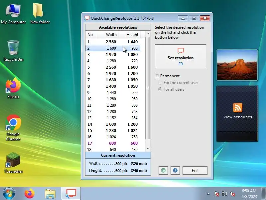This screenshot has height=200, width=266.
Task: Click View headlines in the feed gadget
Action: (x=237, y=117)
